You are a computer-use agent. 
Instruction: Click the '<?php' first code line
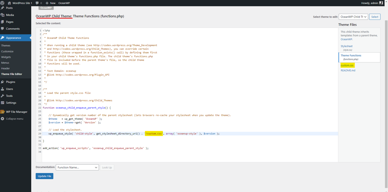point(46,31)
